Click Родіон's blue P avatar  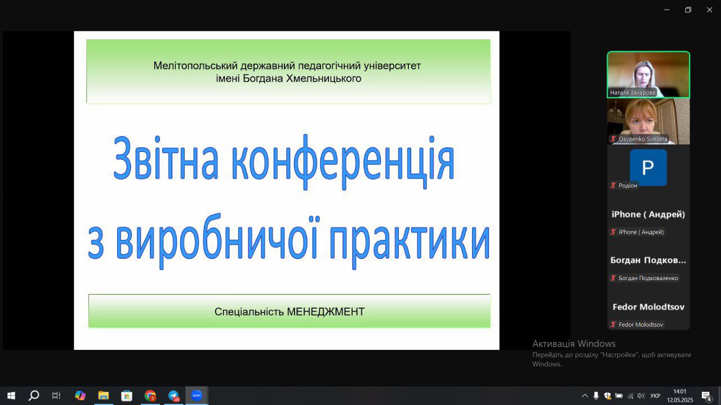pos(648,167)
